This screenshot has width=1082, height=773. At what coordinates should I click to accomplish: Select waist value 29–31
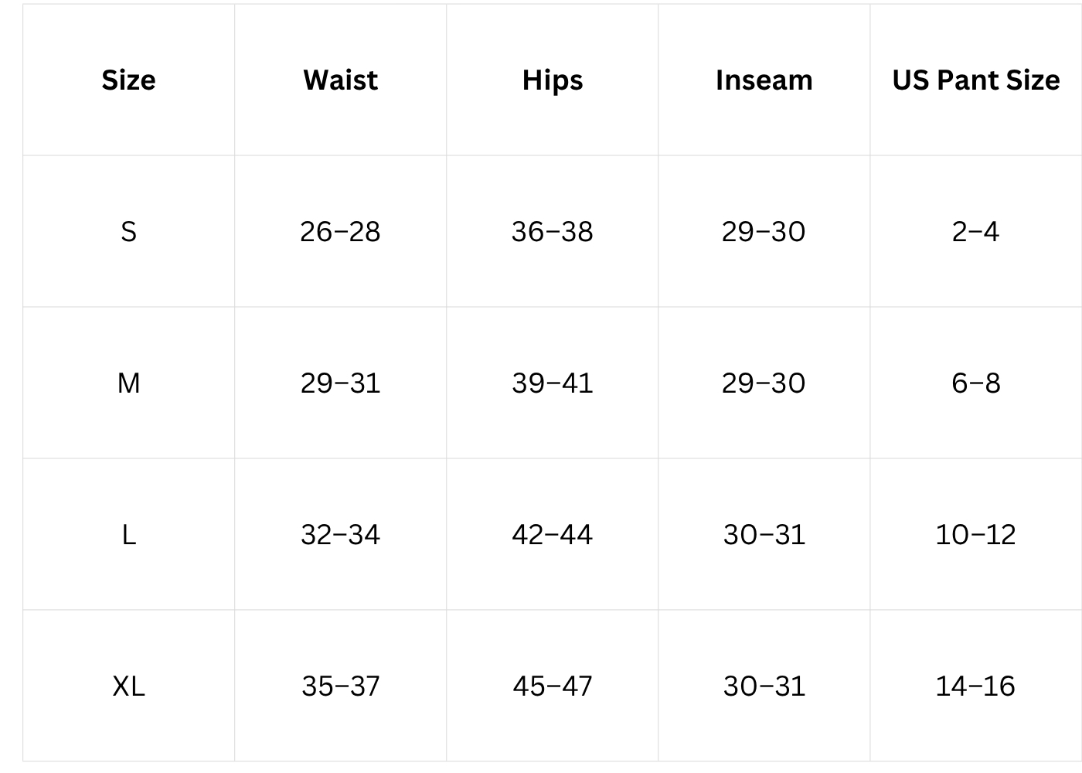[340, 383]
